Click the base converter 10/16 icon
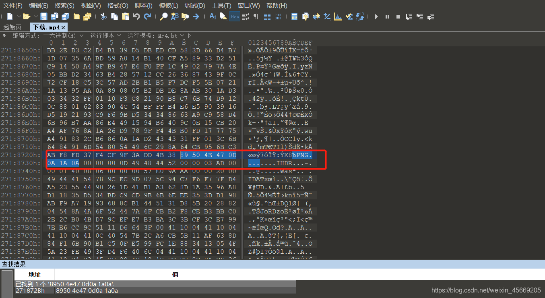The height and width of the screenshot is (298, 545). pos(359,17)
